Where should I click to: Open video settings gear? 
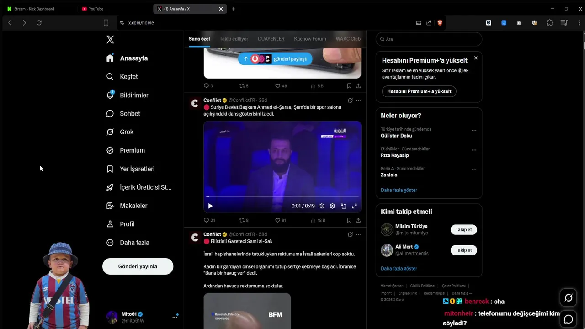[332, 206]
